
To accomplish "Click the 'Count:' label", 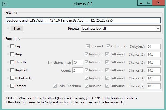I will pyautogui.click(x=66, y=70).
